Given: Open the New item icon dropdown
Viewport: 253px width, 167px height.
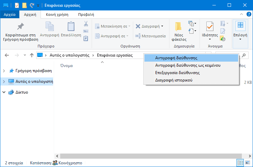Looking at the screenshot, I should (192, 24).
